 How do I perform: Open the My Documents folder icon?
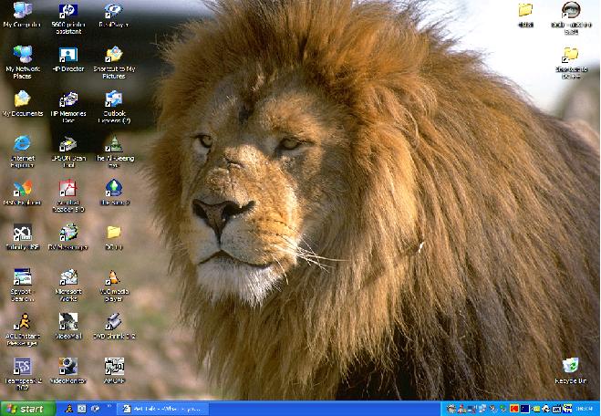click(x=22, y=100)
